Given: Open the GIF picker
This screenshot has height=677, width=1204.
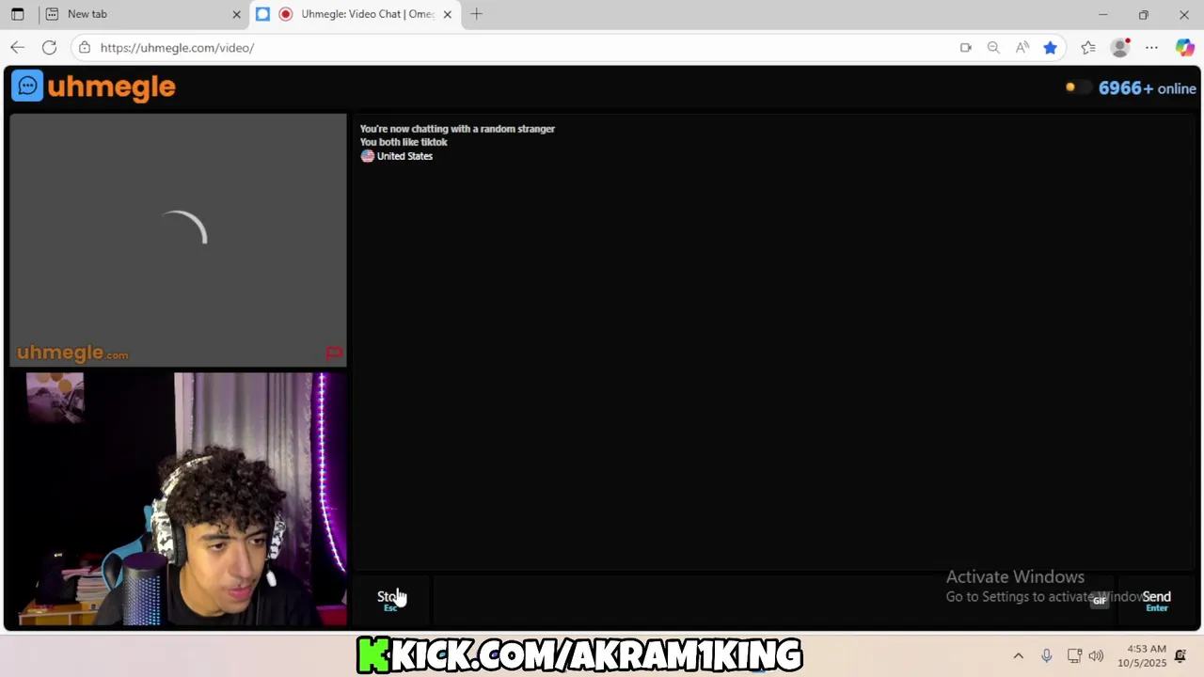Looking at the screenshot, I should (1099, 600).
